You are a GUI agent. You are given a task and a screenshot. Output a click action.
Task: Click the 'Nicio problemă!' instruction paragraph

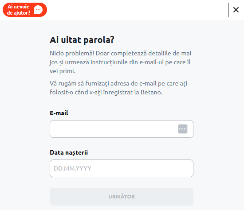tap(120, 62)
